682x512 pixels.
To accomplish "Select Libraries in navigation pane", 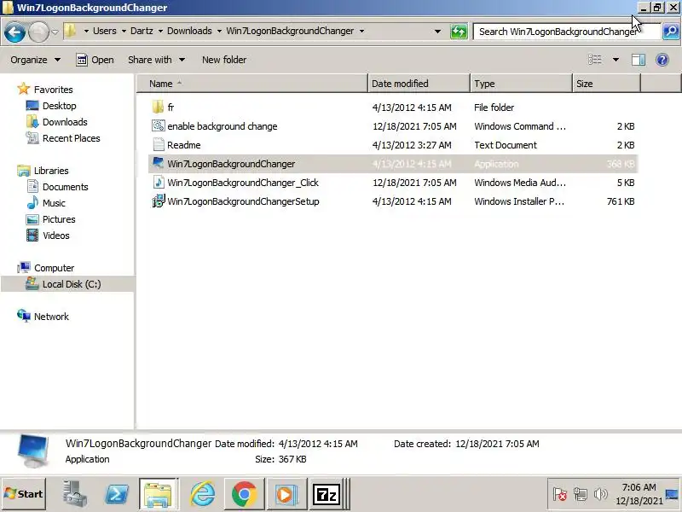I will click(x=43, y=171).
